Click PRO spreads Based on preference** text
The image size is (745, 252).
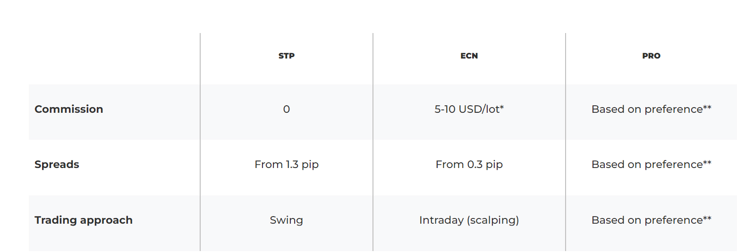point(652,164)
